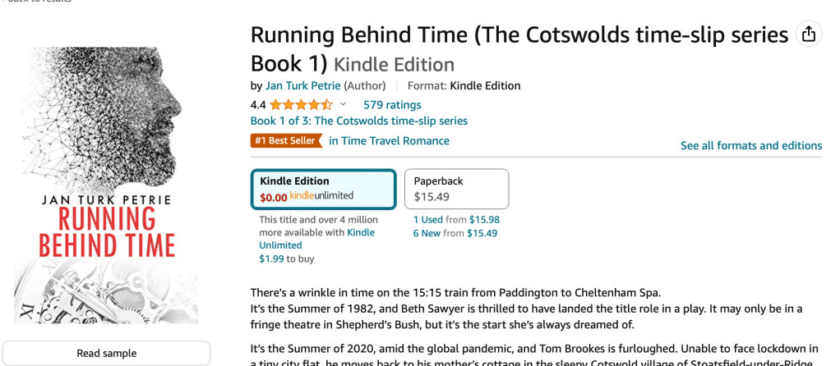
Task: Select the Kindle Edition format option
Action: click(323, 189)
